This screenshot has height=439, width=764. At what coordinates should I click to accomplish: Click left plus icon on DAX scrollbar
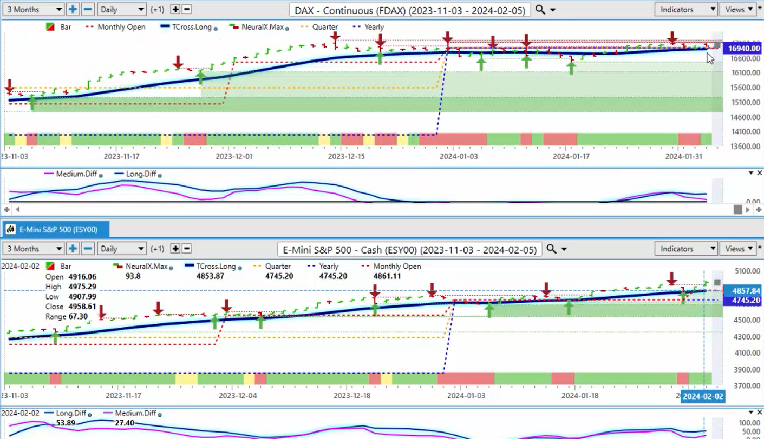pyautogui.click(x=7, y=209)
